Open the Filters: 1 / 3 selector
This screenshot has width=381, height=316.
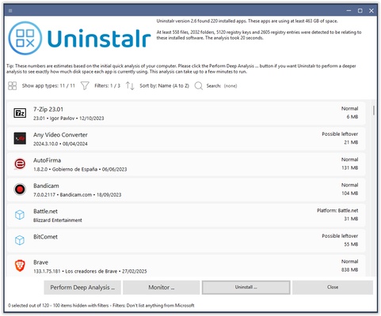(107, 86)
